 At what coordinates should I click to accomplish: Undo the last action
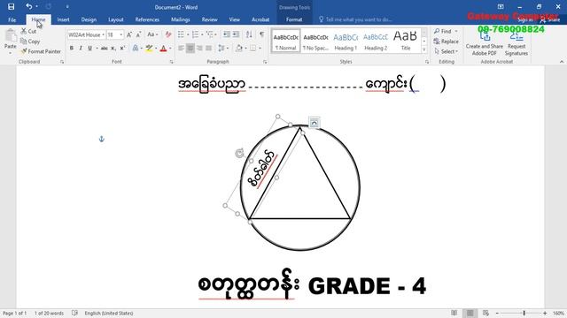point(29,6)
